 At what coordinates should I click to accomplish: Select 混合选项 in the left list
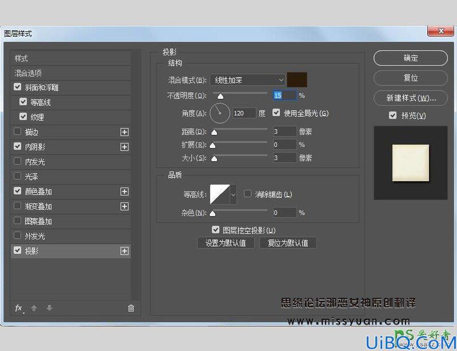pos(70,73)
